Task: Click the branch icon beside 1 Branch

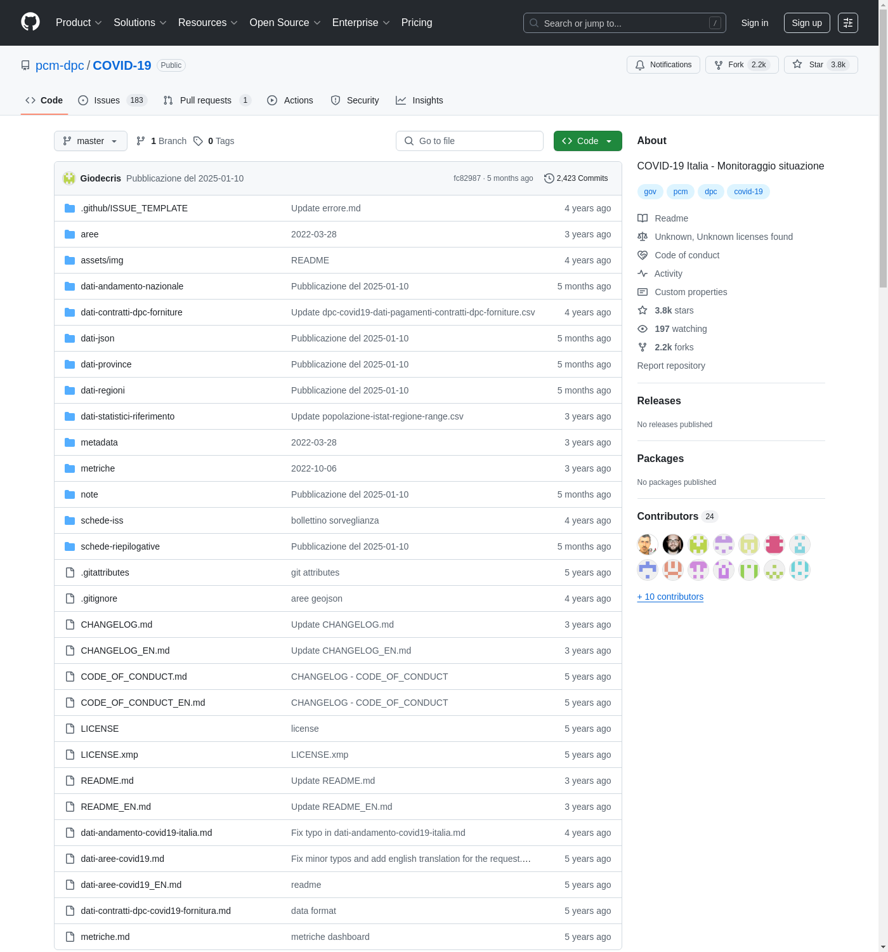Action: click(x=141, y=141)
